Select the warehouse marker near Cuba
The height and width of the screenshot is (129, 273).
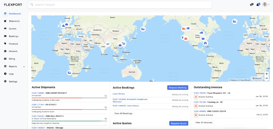point(206,43)
